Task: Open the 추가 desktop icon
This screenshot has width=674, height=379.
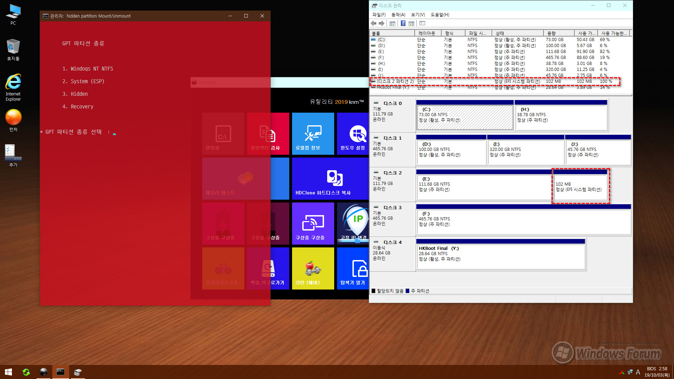Action: pyautogui.click(x=13, y=156)
